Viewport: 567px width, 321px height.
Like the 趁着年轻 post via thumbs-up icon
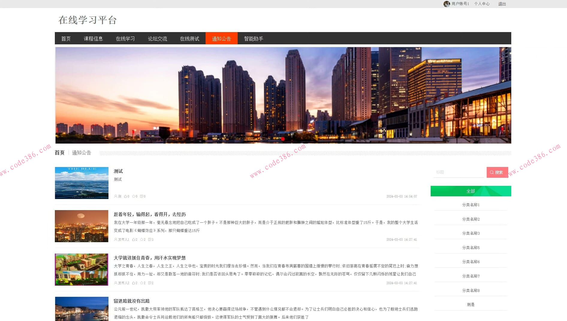(x=134, y=239)
